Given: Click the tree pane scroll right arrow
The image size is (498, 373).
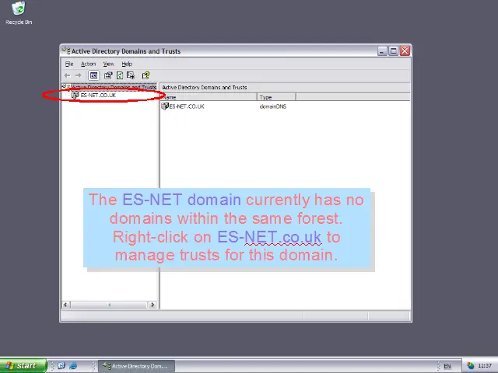Looking at the screenshot, I should pos(153,305).
